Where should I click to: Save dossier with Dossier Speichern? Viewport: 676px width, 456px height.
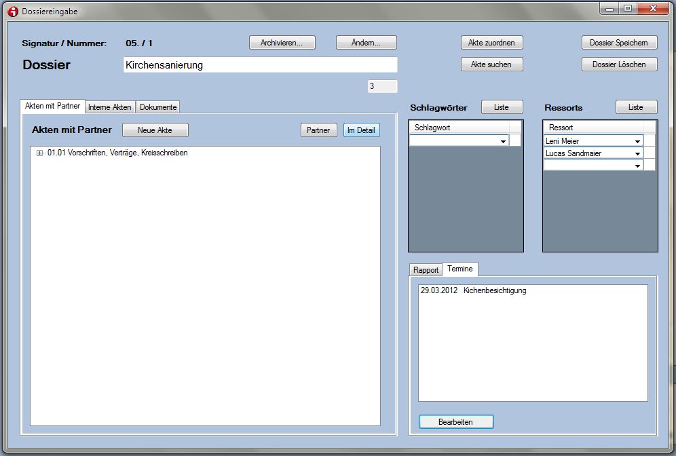pyautogui.click(x=619, y=43)
